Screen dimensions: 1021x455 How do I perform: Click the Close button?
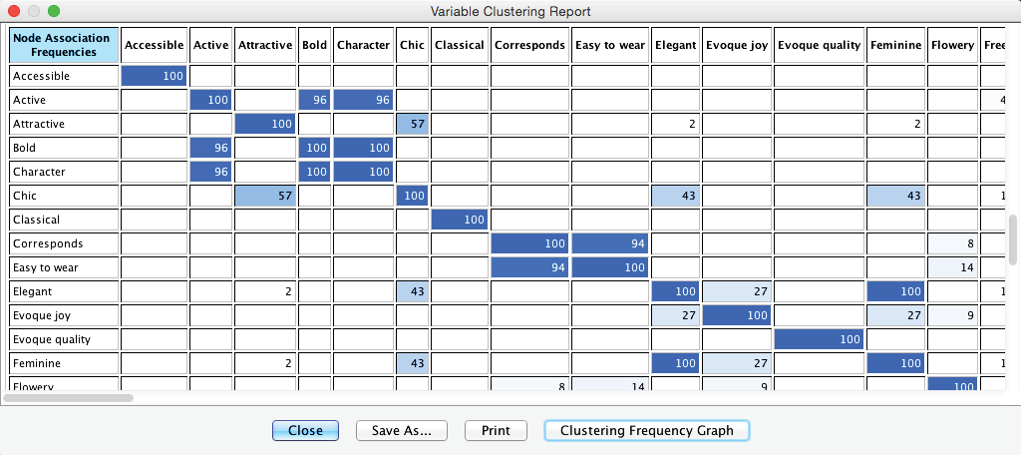[x=305, y=431]
